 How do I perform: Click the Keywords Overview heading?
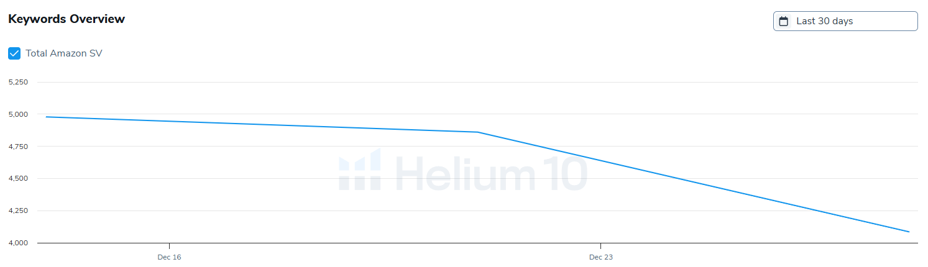[x=67, y=19]
